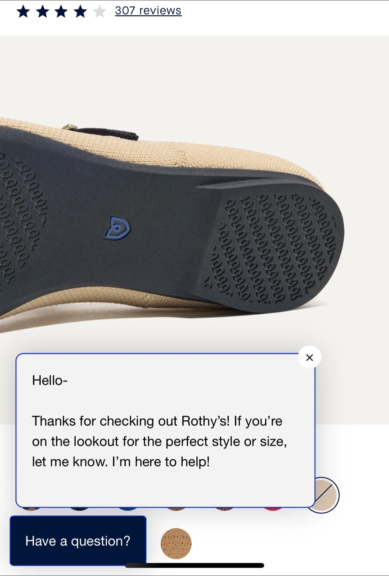
Task: Choose the purple swatch peeking below popup
Action: 224,509
